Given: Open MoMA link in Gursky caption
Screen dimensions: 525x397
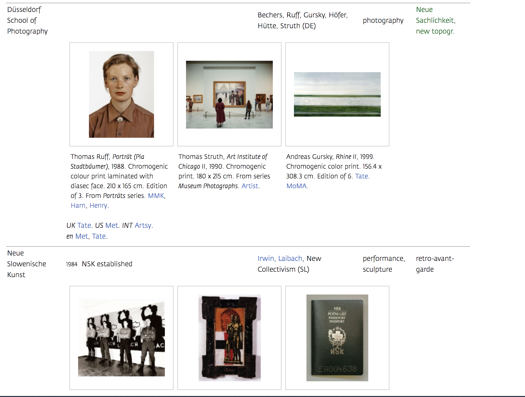Looking at the screenshot, I should pyautogui.click(x=296, y=186).
